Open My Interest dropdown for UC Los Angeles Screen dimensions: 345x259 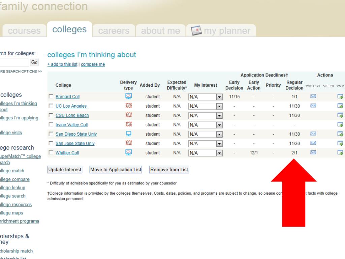pyautogui.click(x=206, y=106)
